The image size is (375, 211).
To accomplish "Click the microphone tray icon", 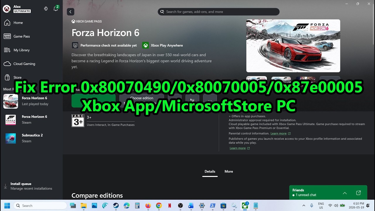I will pyautogui.click(x=312, y=206).
